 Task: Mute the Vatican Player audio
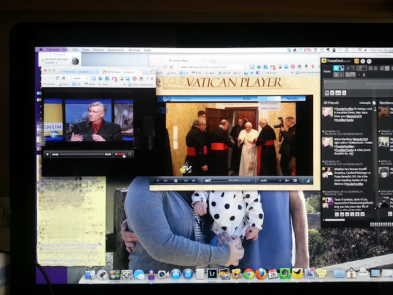[287, 181]
